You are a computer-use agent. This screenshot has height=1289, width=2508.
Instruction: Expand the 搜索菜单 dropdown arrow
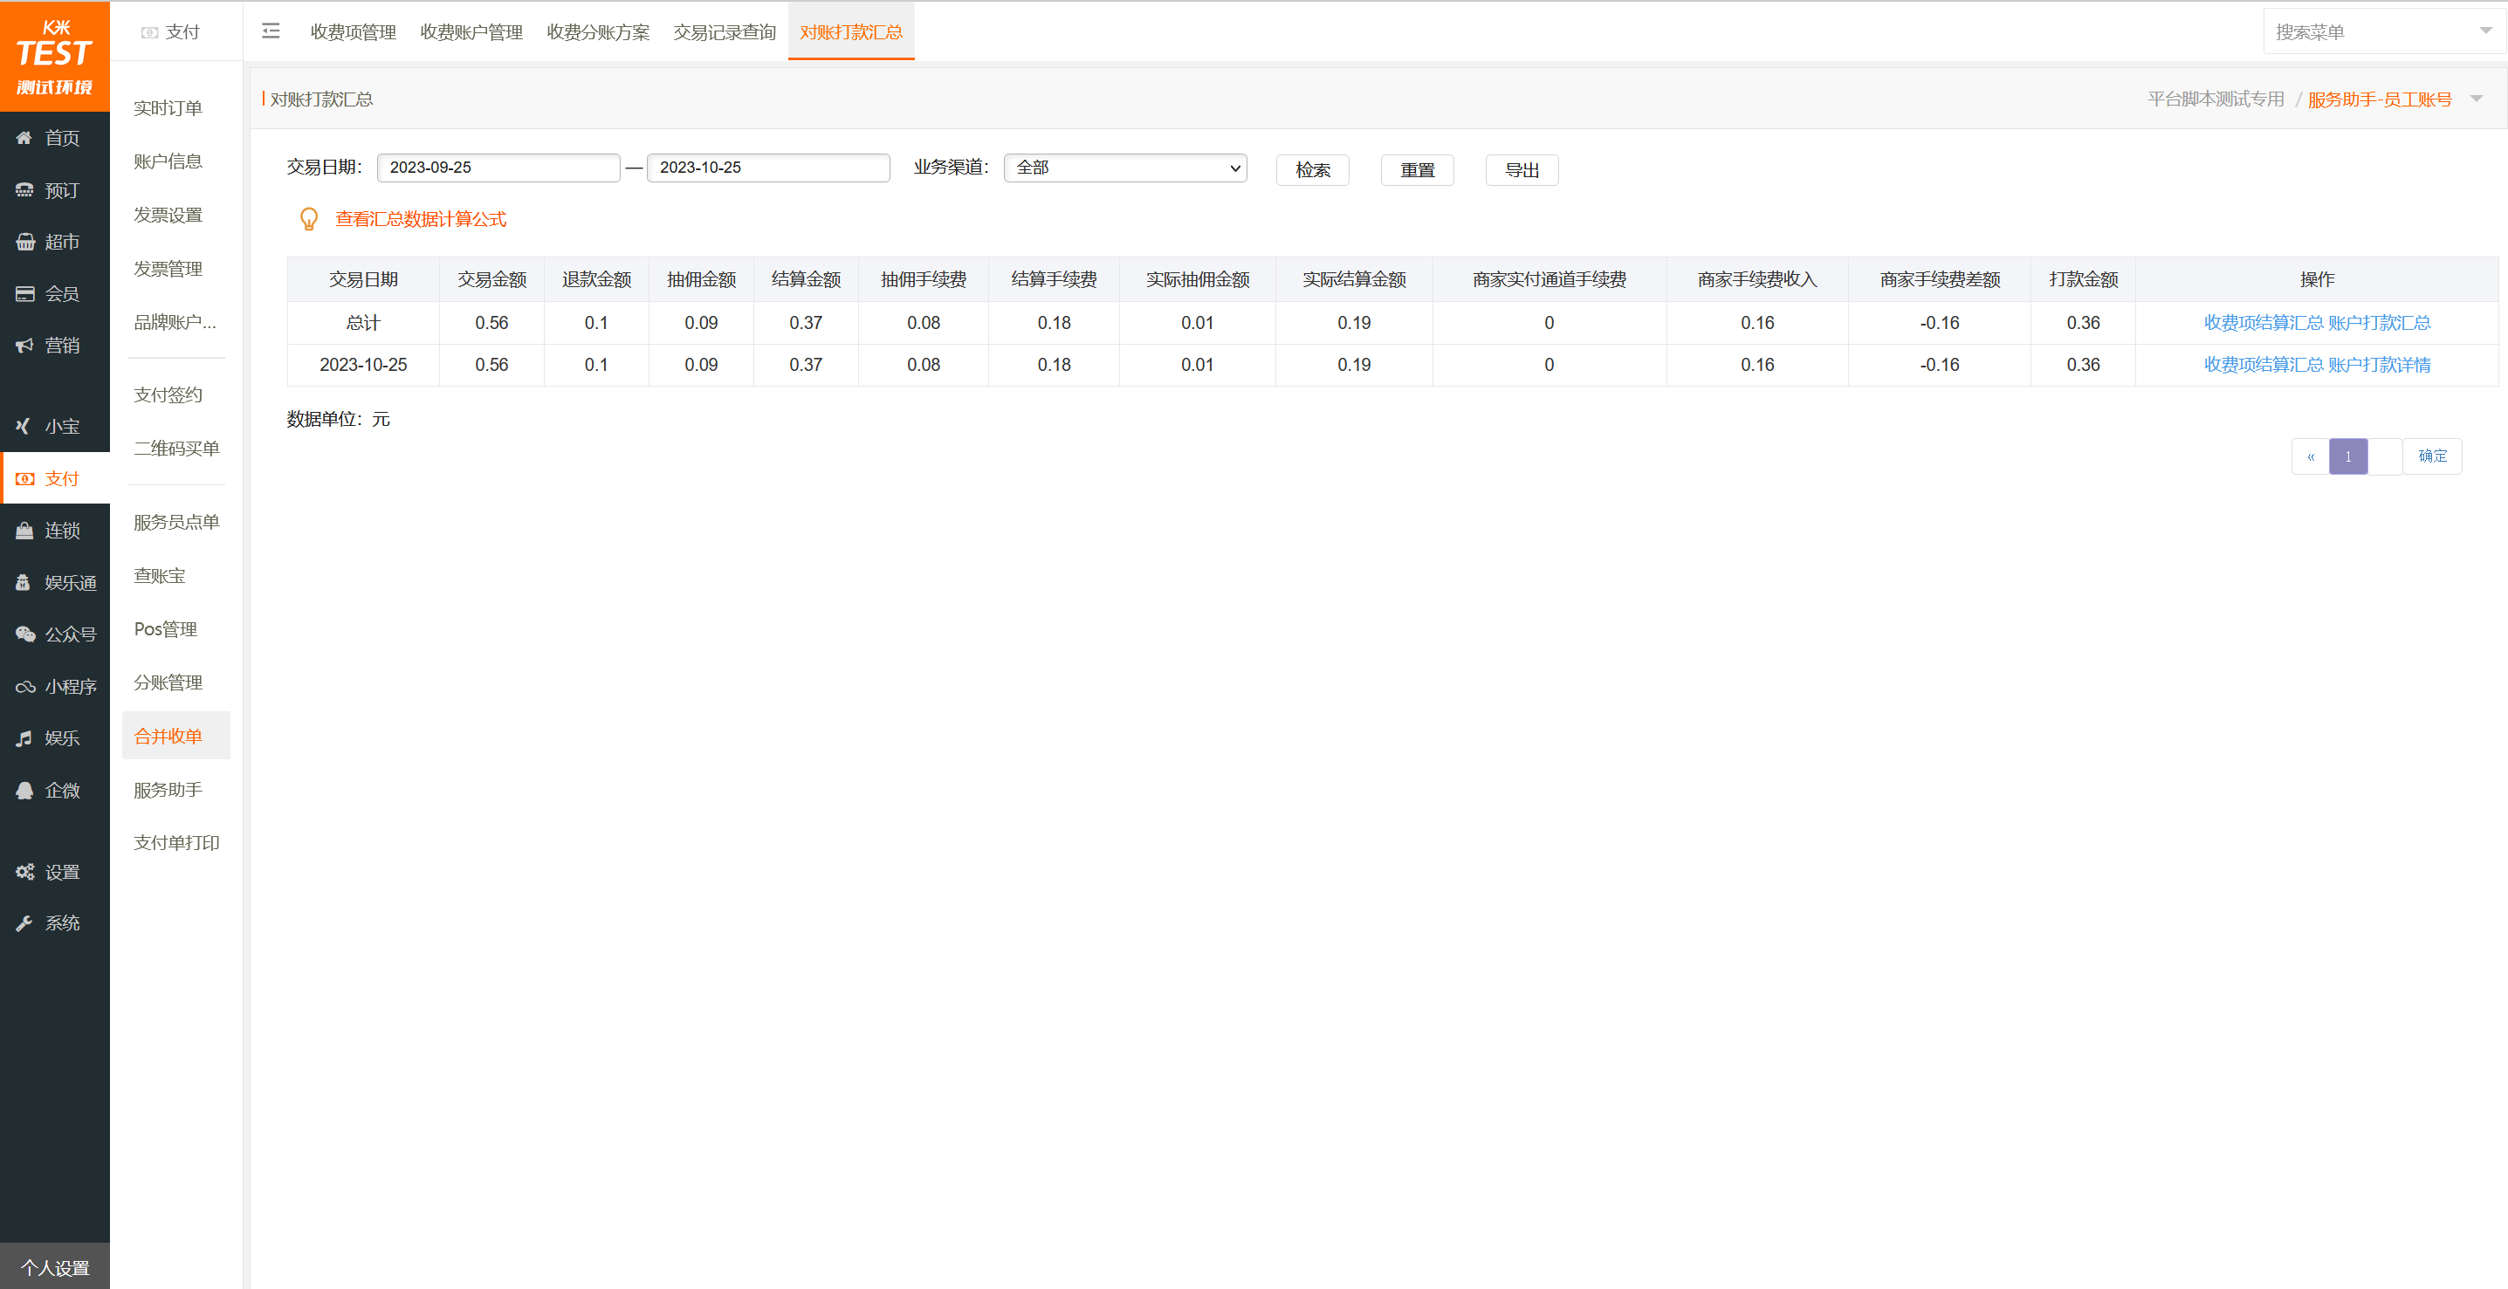(x=2485, y=31)
